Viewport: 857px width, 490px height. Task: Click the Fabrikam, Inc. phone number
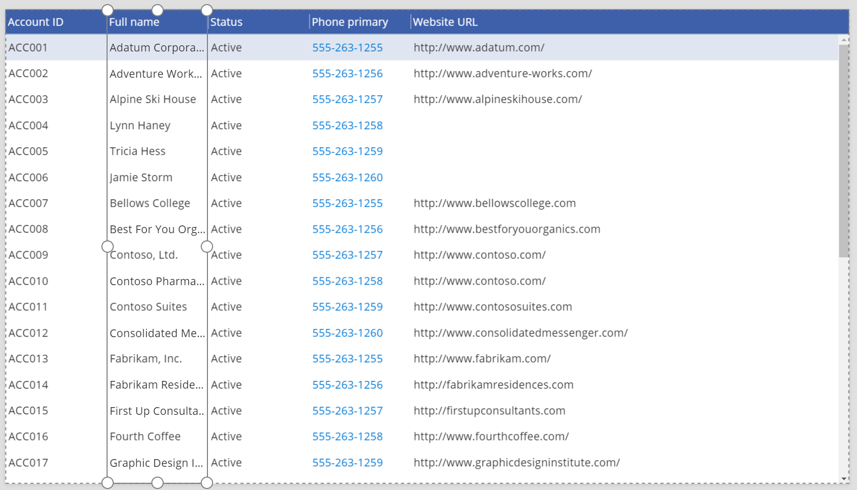point(347,359)
